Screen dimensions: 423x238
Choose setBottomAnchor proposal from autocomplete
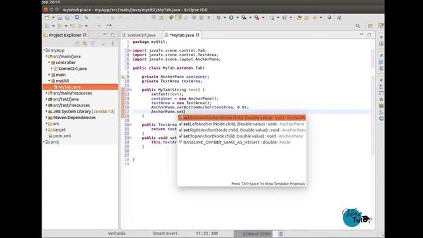pos(242,118)
